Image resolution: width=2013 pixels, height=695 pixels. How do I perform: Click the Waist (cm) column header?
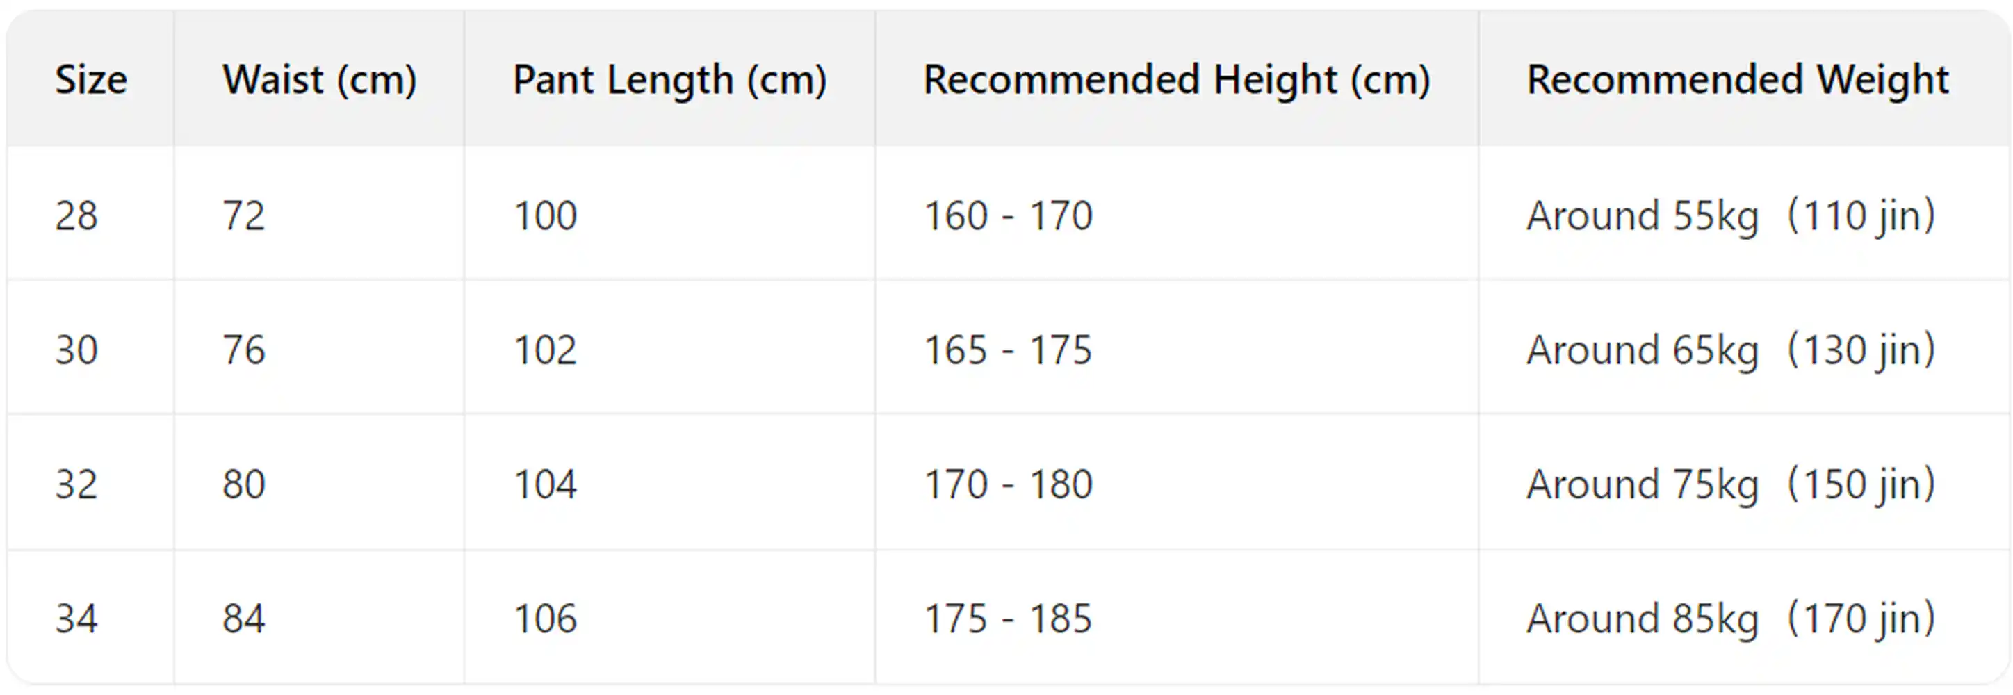pyautogui.click(x=320, y=80)
